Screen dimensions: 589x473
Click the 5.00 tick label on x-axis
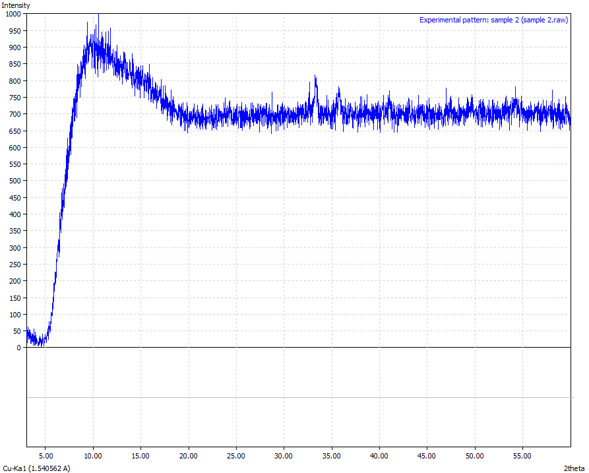46,456
